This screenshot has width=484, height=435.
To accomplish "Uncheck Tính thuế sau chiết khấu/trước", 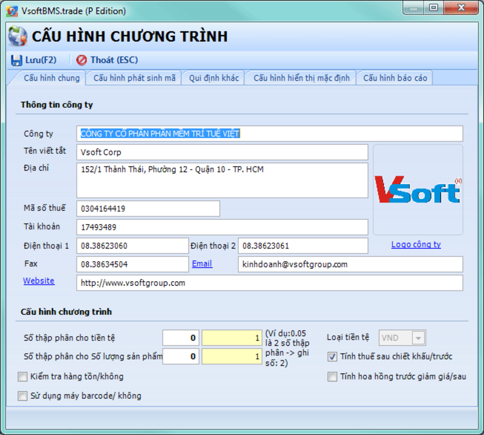I will pyautogui.click(x=332, y=357).
